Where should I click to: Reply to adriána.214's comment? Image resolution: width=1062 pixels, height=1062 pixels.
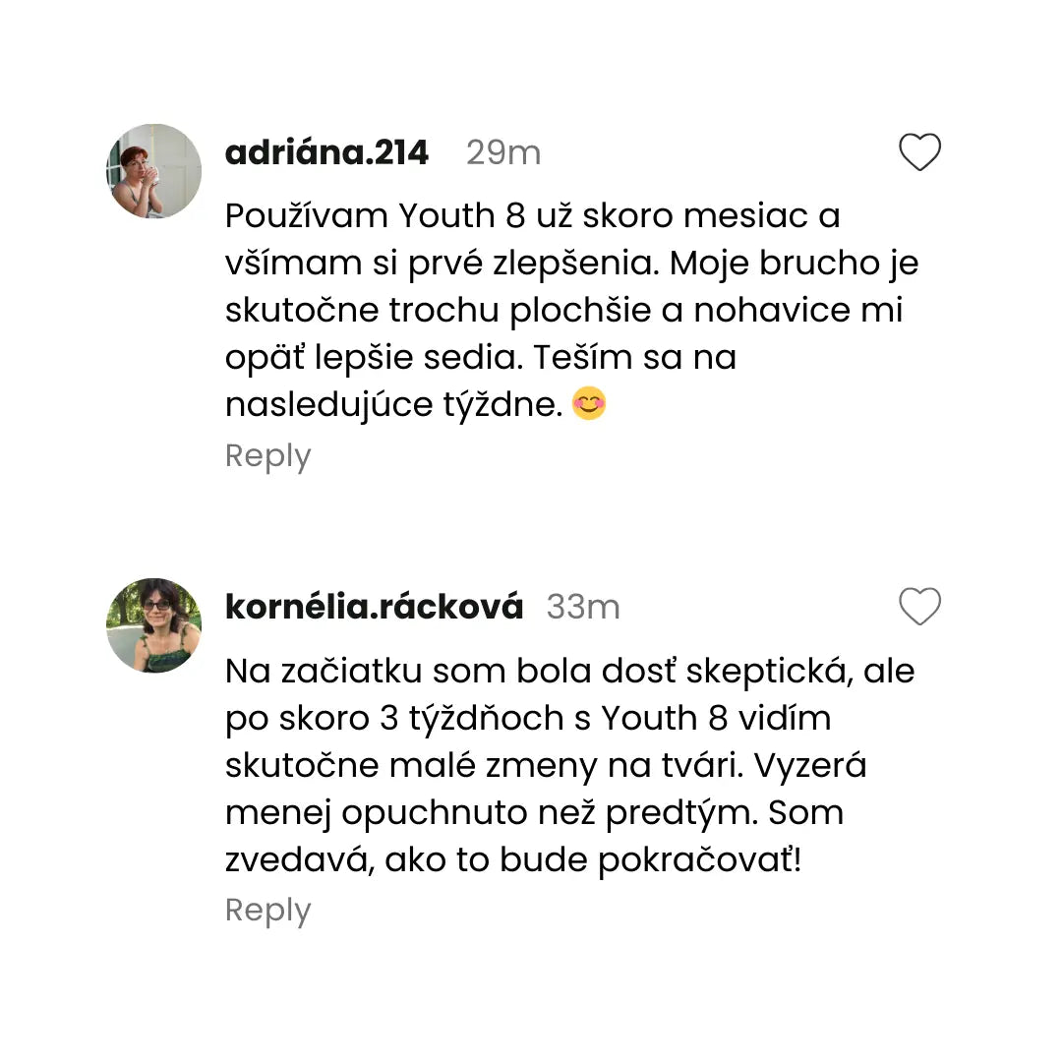point(267,456)
